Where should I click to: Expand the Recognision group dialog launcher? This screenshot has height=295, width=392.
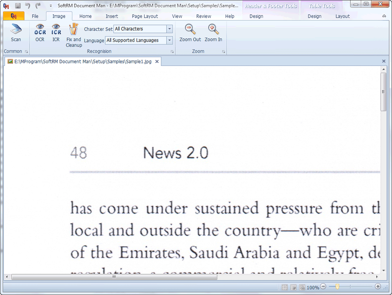(x=172, y=51)
